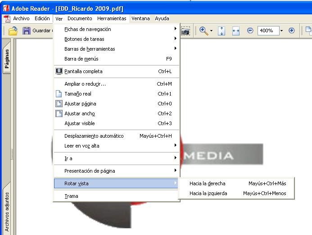Select Ajustar página view
The image size is (312, 235).
(x=117, y=104)
